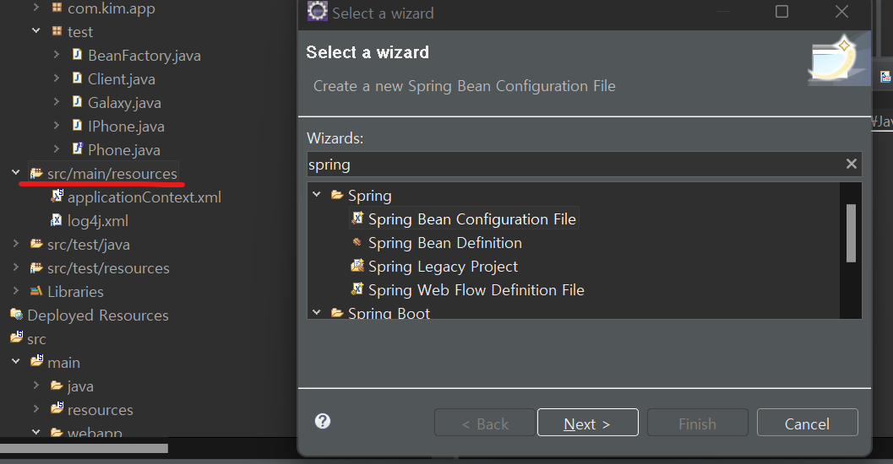The image size is (893, 464).
Task: Expand the com.kim.app package
Action: [36, 8]
